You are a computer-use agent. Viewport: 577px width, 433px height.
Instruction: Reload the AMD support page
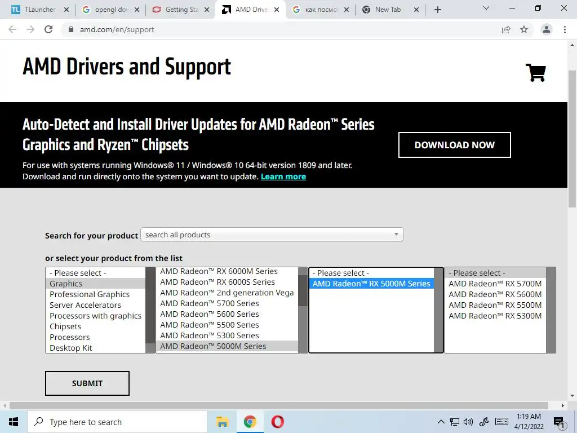48,29
